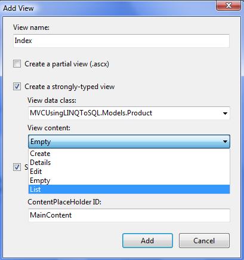Enable Create a partial view (.ascx) checkbox

click(x=17, y=64)
